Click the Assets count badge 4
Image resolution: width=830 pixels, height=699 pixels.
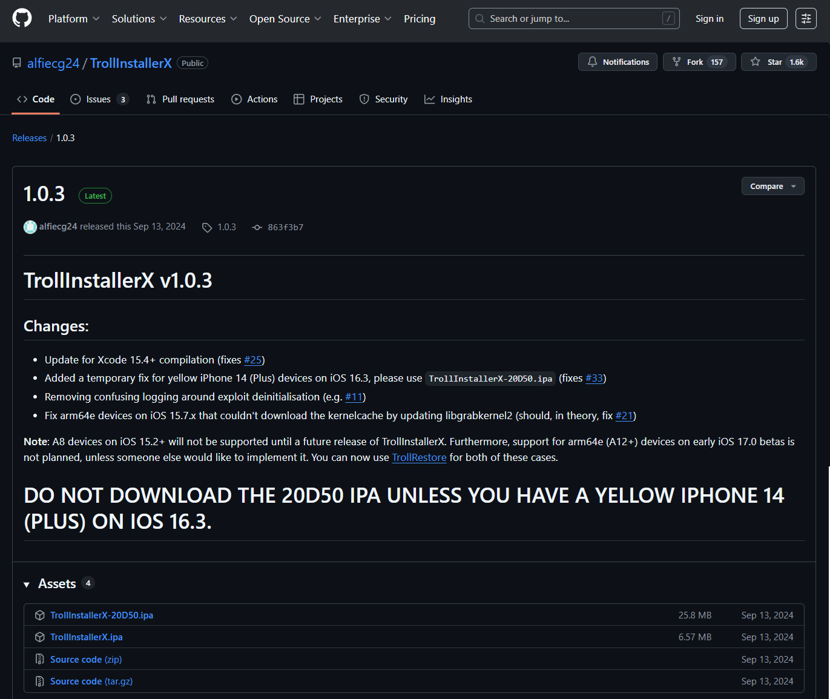tap(88, 583)
